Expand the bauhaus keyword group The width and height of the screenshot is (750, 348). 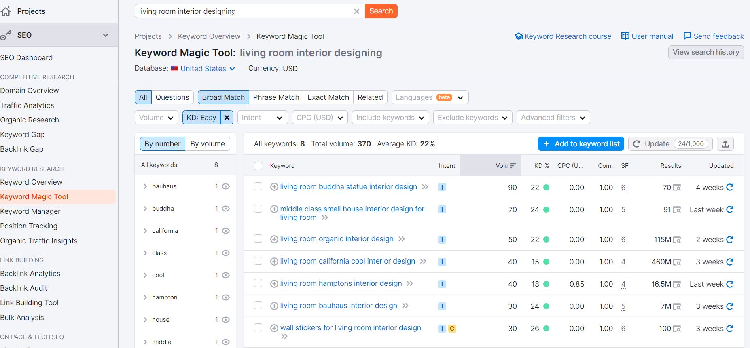[145, 186]
